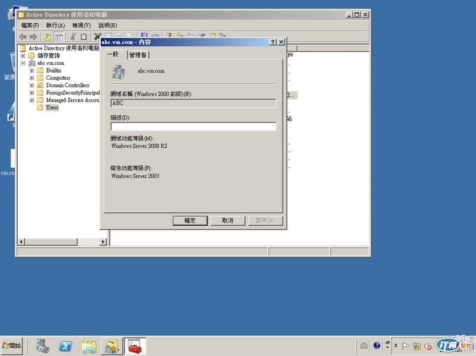
Task: Click the 取消 button
Action: click(228, 220)
